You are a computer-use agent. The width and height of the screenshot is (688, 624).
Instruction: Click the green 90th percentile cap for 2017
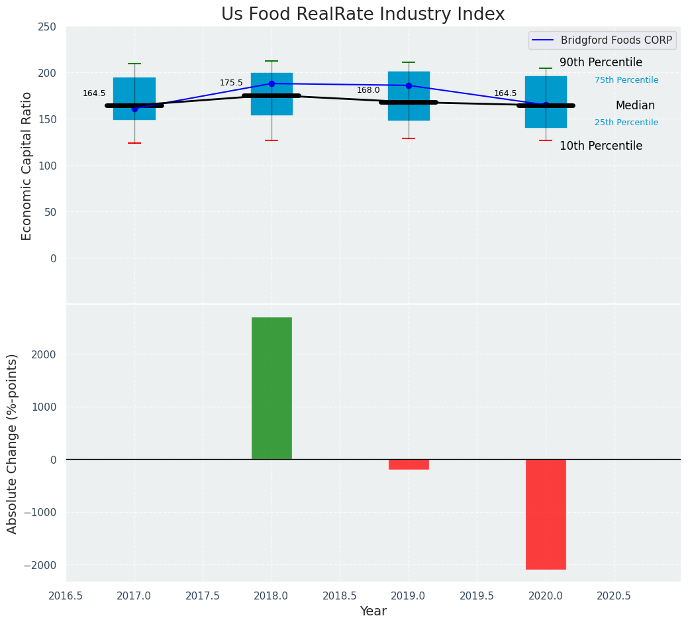coord(134,64)
